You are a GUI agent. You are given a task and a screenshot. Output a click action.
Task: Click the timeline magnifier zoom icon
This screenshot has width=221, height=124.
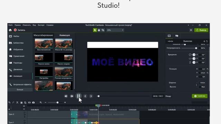click(41, 103)
